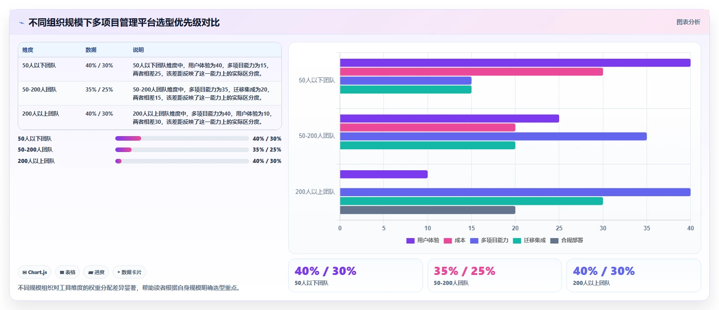Open the 40% / 30% 200人以上团队 stat card
Image resolution: width=719 pixels, height=310 pixels.
click(x=633, y=275)
